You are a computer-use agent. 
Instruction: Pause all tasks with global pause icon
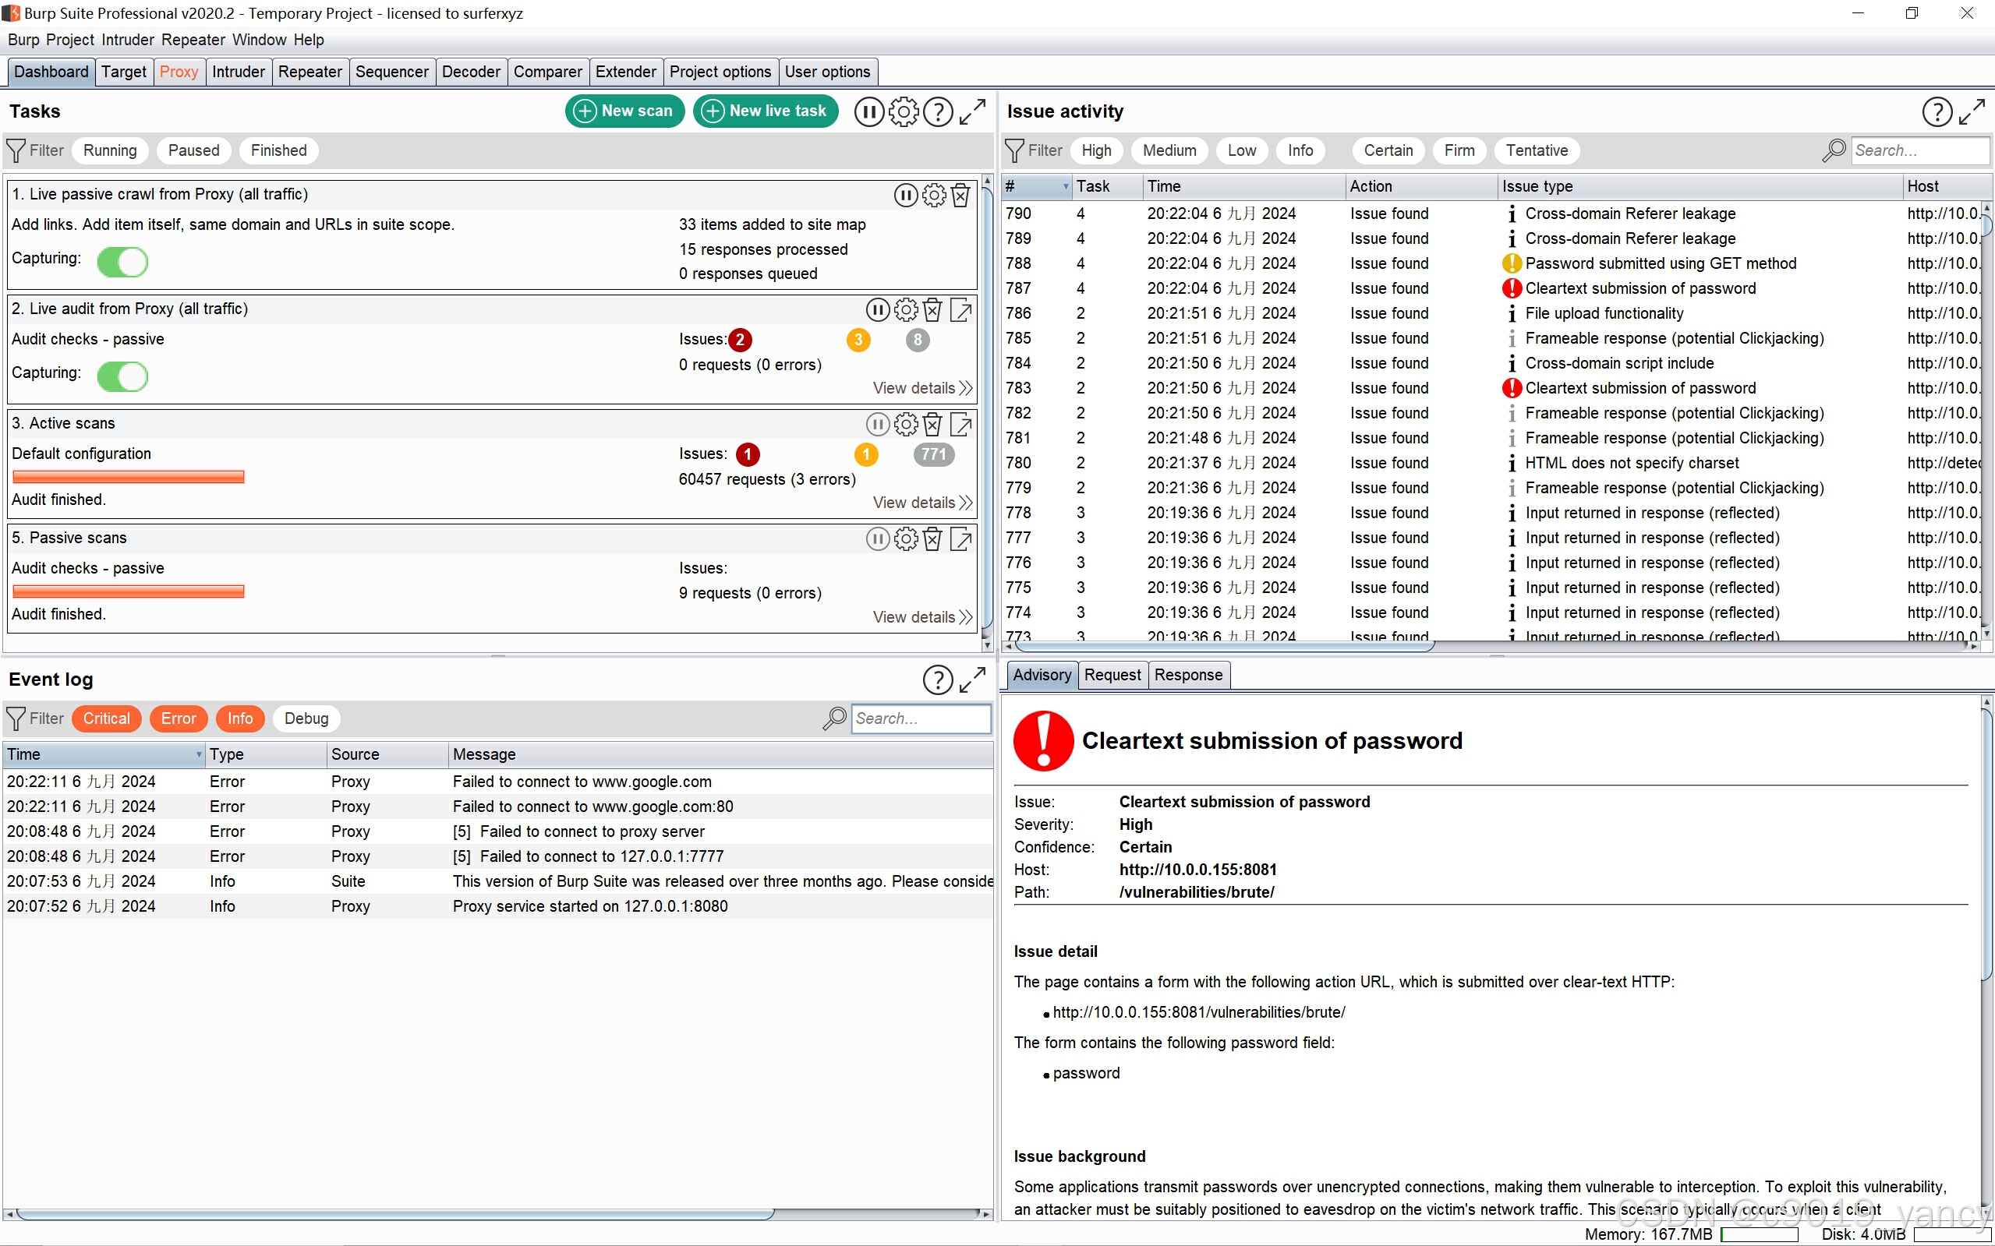(x=869, y=111)
